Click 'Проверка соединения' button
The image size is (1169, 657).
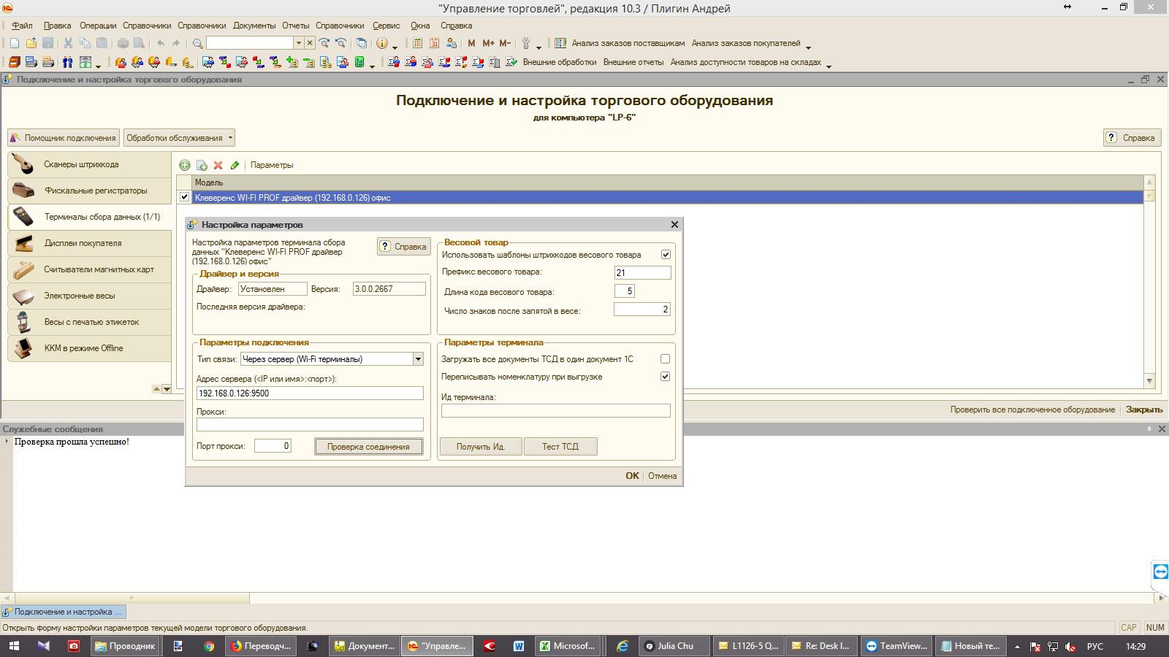369,447
